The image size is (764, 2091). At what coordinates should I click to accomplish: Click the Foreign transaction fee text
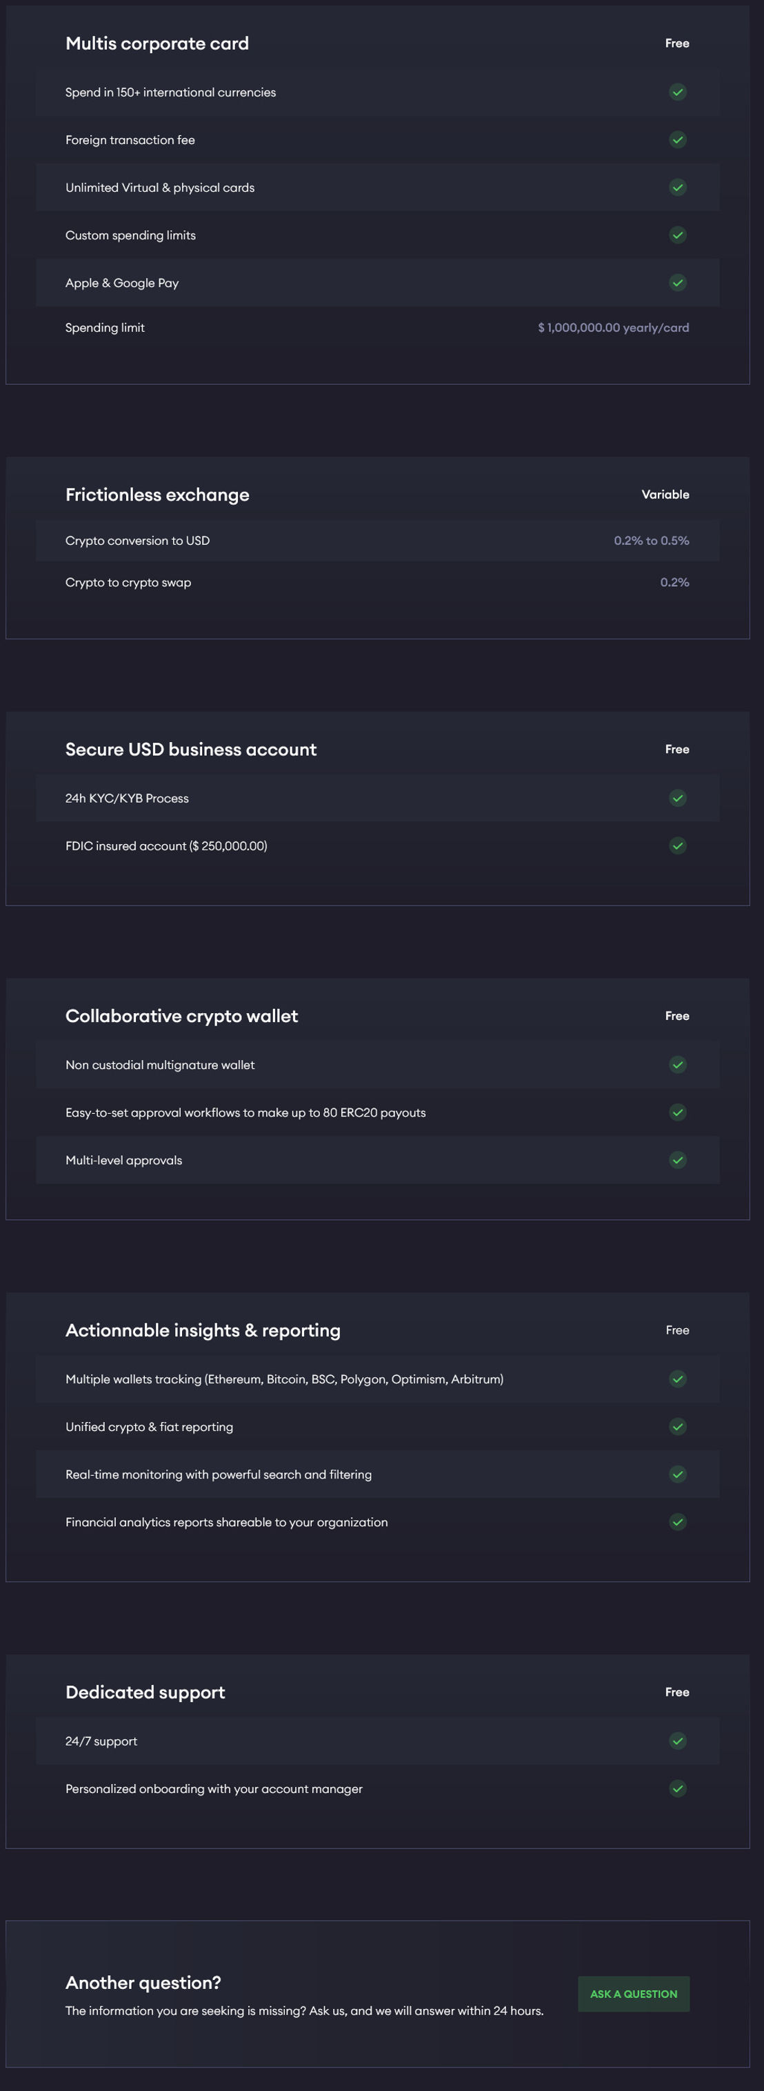130,141
